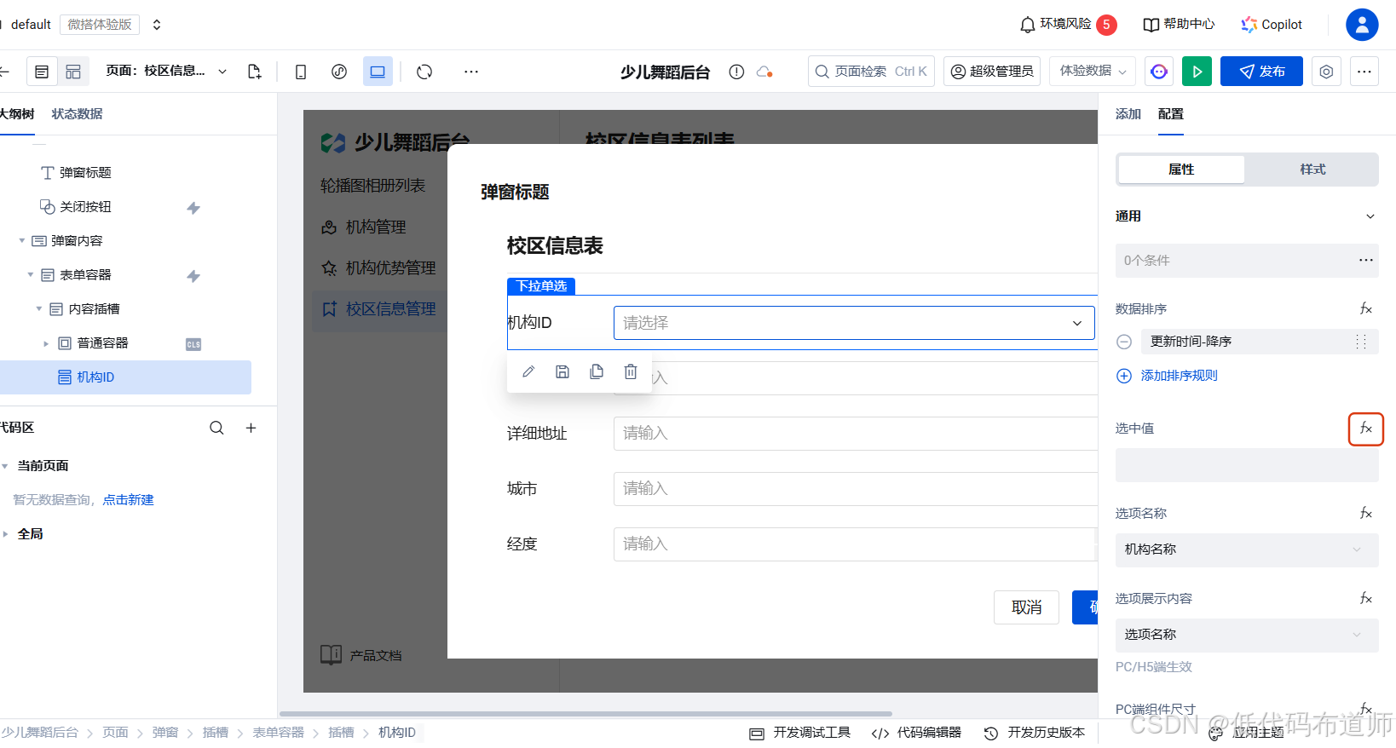
Task: Click the 城市 input field
Action: coord(856,489)
